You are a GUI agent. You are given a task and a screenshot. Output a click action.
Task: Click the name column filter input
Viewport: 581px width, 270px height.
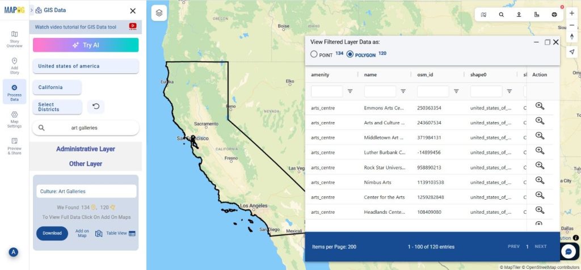coord(380,91)
